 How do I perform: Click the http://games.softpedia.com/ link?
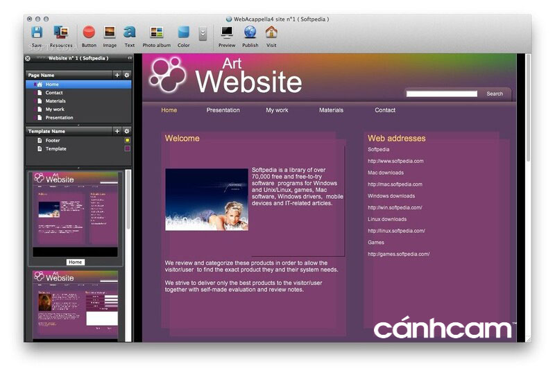click(398, 254)
